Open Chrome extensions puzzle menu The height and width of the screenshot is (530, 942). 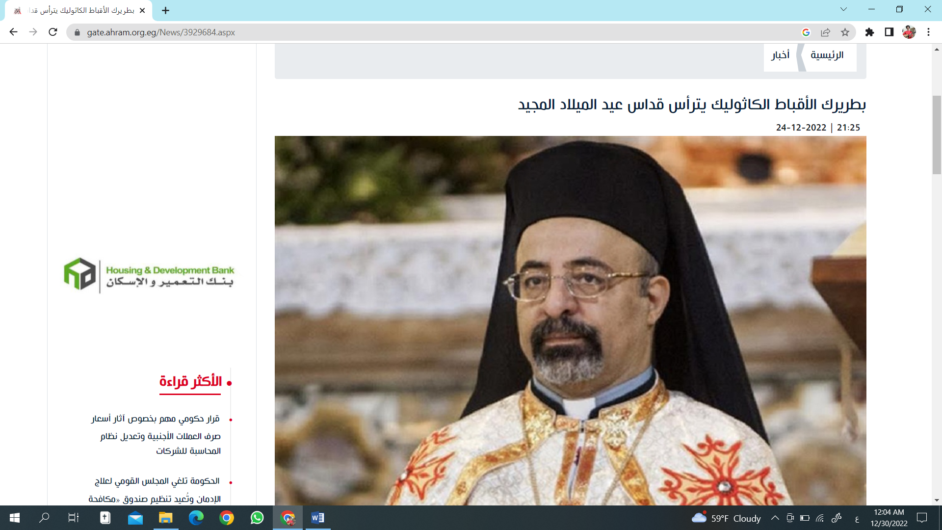coord(869,32)
